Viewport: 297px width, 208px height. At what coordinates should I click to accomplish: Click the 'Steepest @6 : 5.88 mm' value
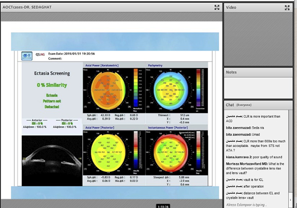171,177
